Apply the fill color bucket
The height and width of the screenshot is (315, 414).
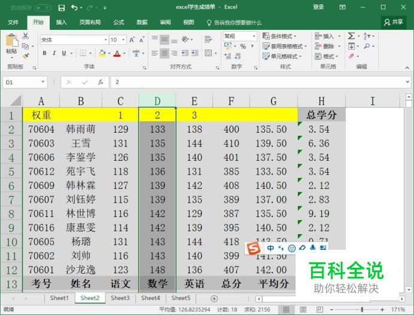(102, 53)
